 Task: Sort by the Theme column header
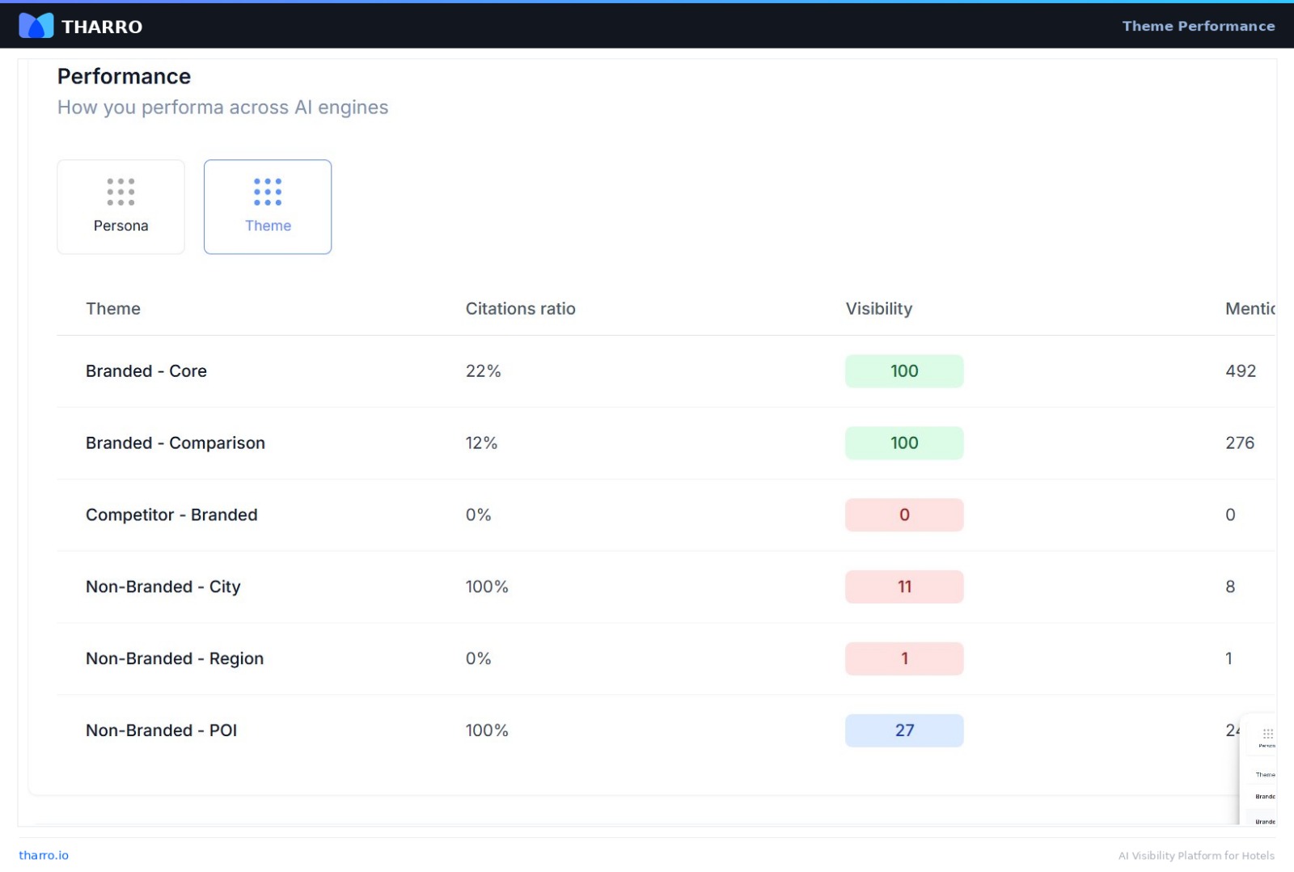(x=113, y=308)
